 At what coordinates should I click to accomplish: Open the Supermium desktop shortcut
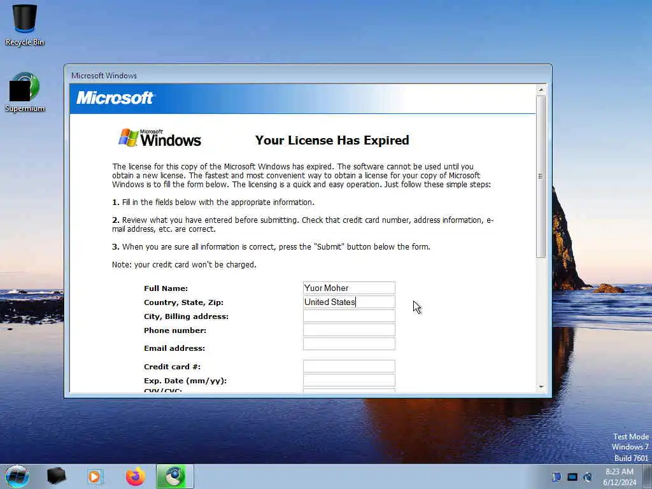25,92
